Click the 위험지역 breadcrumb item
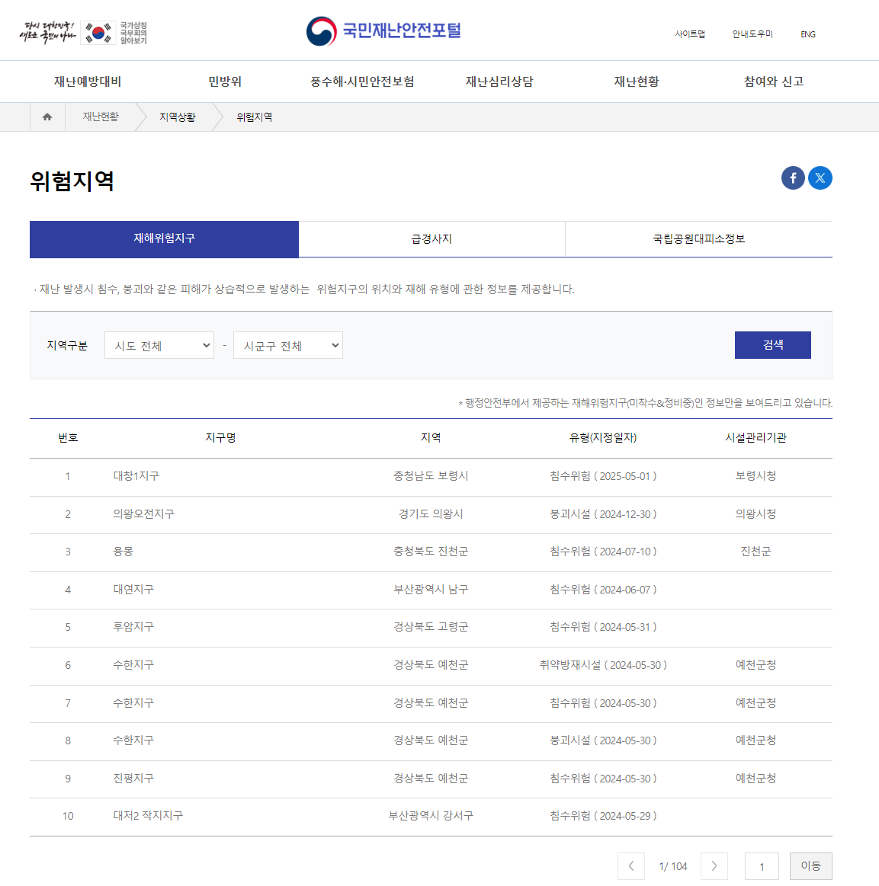Screen dimensions: 879x886 coord(255,117)
